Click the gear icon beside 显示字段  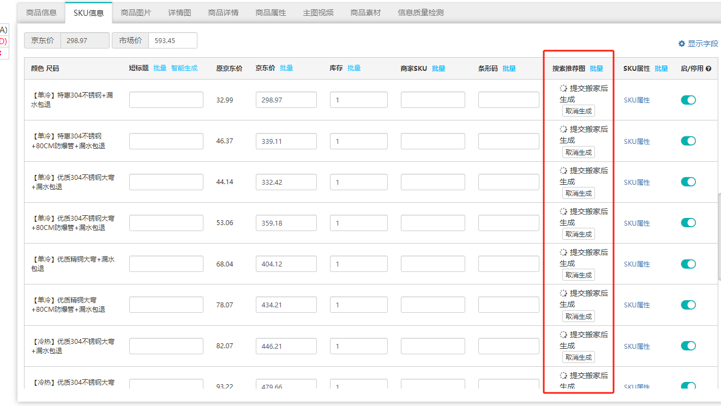[x=681, y=44]
